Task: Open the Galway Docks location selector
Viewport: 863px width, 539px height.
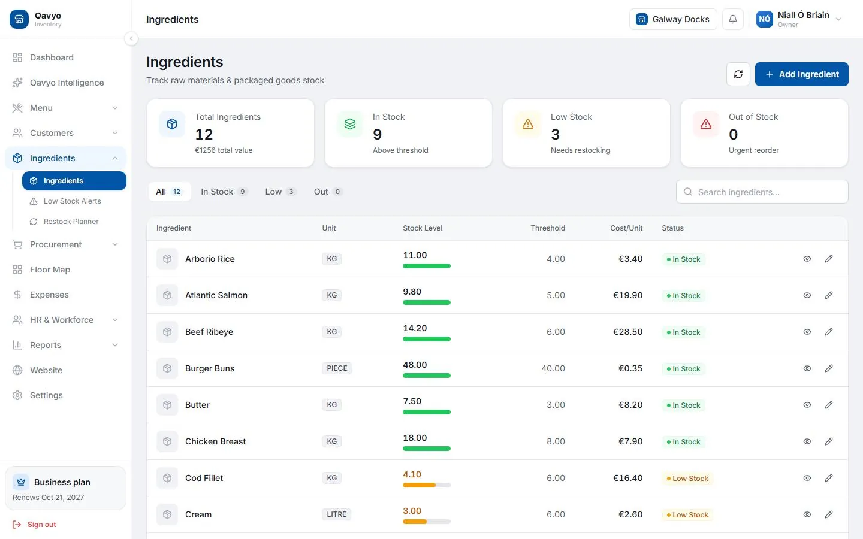Action: pyautogui.click(x=673, y=19)
